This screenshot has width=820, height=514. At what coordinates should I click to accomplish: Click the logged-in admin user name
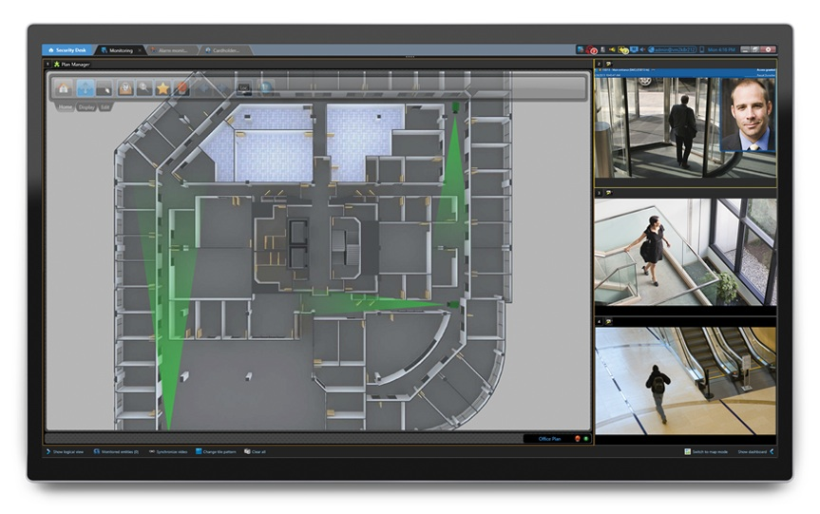tap(673, 49)
